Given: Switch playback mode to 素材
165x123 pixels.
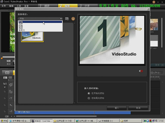Looking at the screenshot, I should click(9, 64).
